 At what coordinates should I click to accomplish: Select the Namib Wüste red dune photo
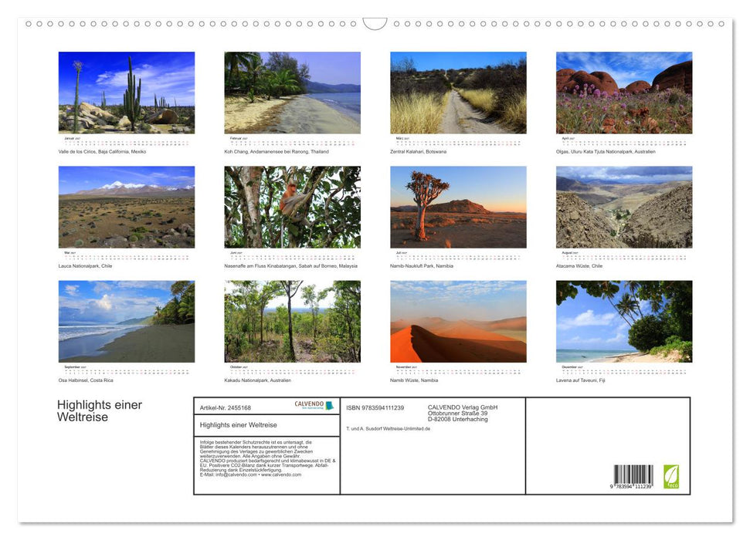tap(458, 321)
